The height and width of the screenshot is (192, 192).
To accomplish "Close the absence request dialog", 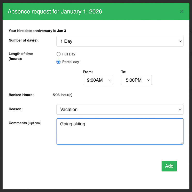I will point(182,11).
